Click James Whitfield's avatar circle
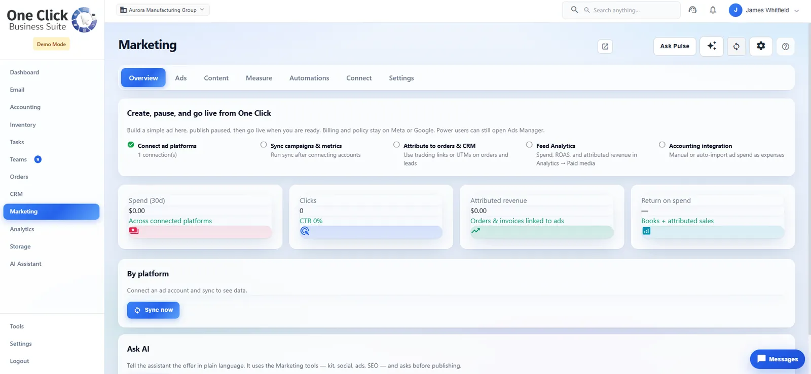The image size is (811, 374). click(735, 10)
